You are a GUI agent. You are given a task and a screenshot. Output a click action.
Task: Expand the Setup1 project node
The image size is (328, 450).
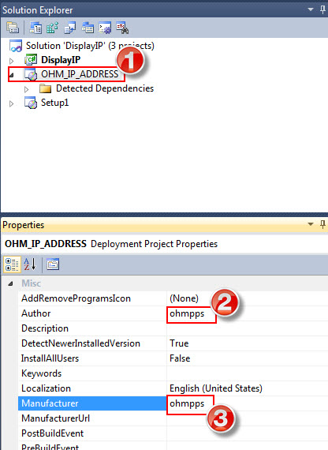(x=11, y=103)
